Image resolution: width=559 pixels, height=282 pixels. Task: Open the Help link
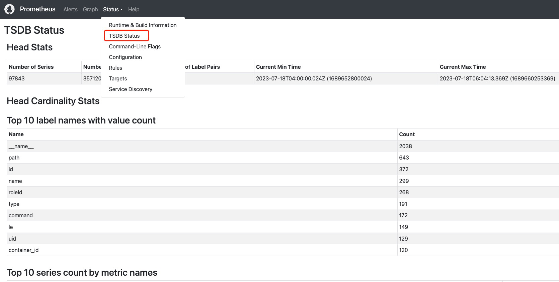point(134,9)
